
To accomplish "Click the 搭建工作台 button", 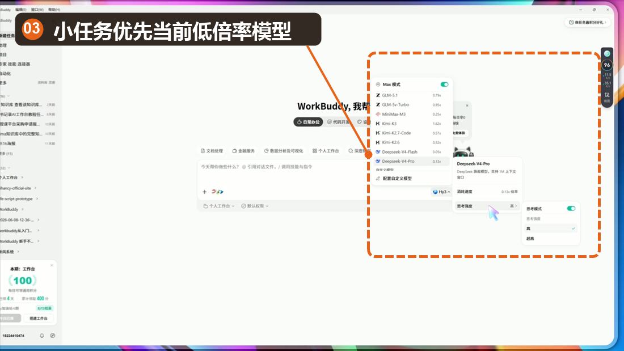I will coord(38,318).
